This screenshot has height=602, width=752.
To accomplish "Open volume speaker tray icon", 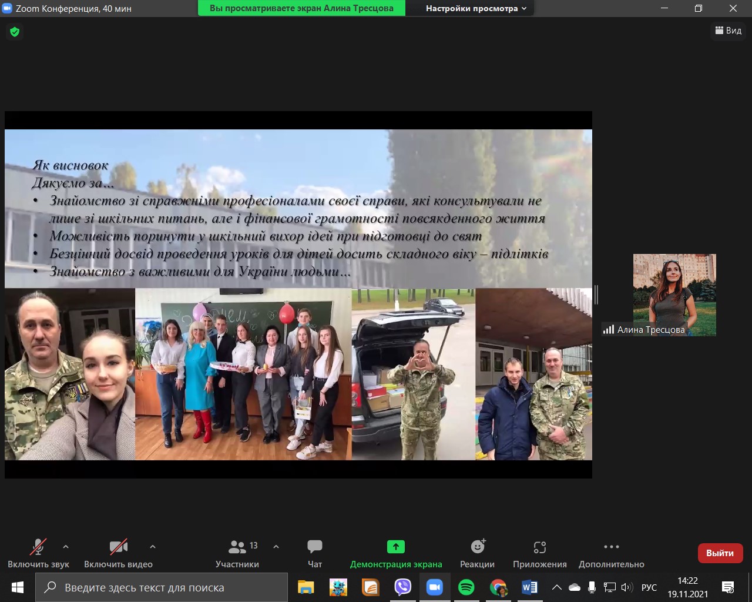I will [627, 587].
